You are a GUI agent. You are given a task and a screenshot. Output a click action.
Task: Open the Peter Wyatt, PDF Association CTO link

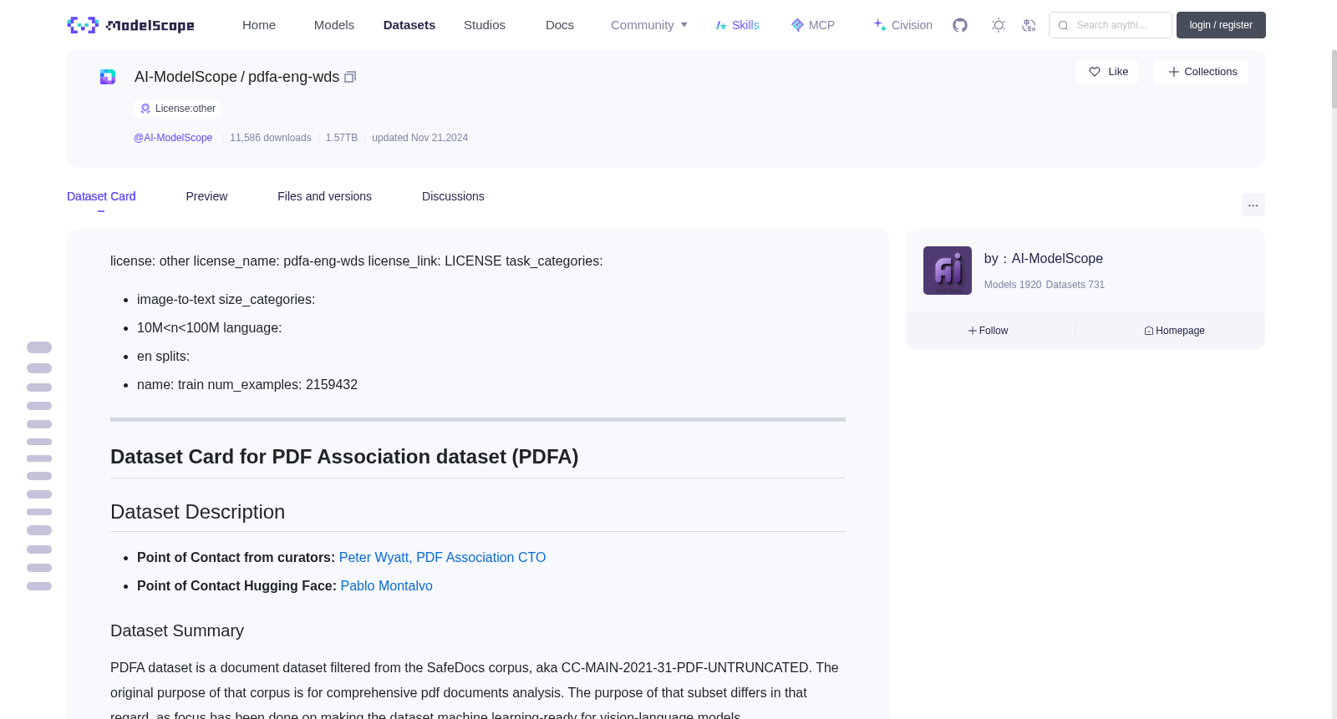(x=442, y=558)
